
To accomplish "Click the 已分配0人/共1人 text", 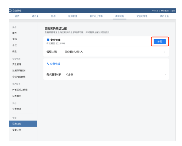I will 73,52.
